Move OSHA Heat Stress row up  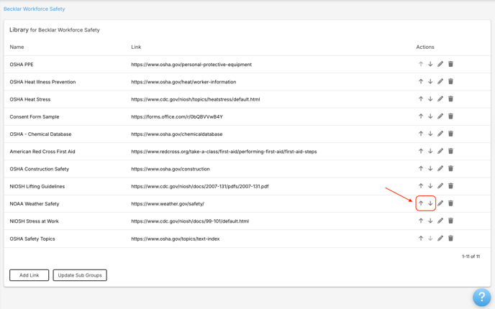pos(421,98)
